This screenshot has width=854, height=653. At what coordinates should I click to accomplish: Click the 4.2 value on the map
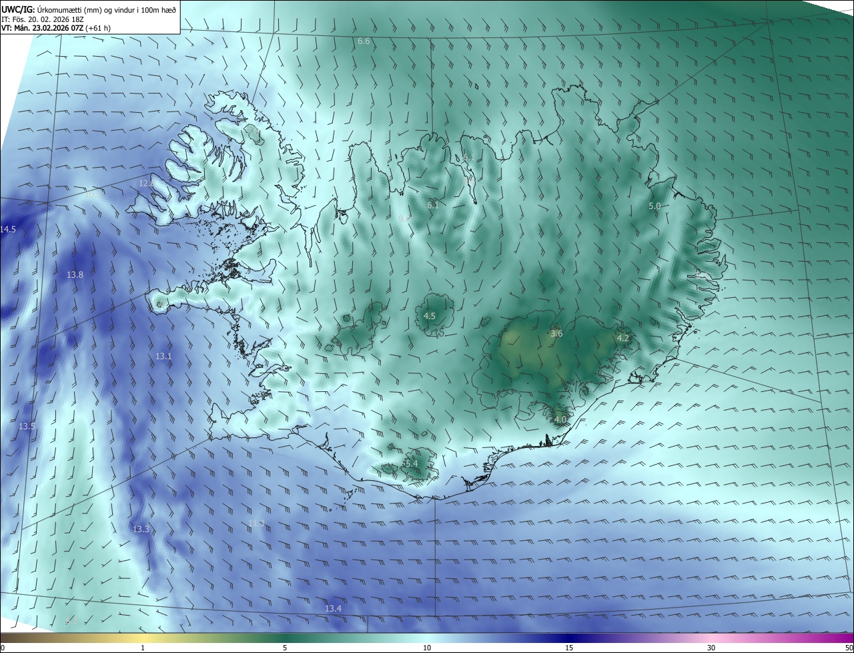point(623,339)
